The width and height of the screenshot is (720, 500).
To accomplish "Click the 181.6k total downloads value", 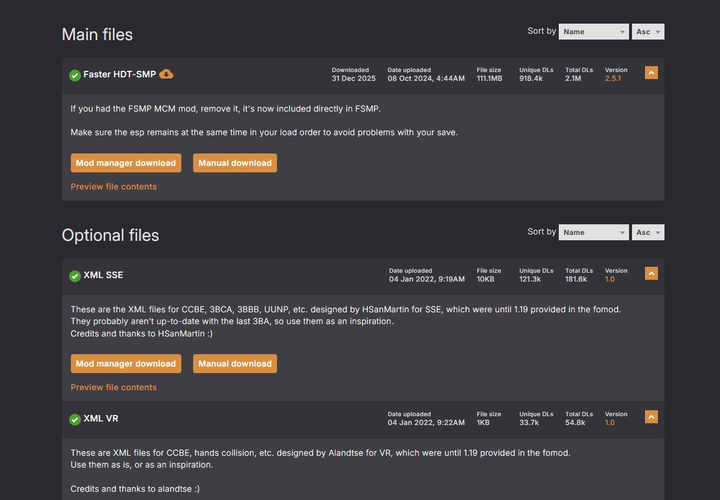I will click(x=576, y=279).
